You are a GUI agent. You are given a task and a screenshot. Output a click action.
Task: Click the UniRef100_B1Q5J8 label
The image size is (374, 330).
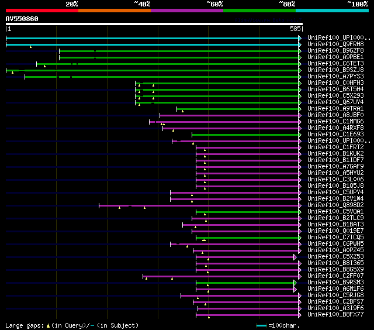click(x=335, y=186)
